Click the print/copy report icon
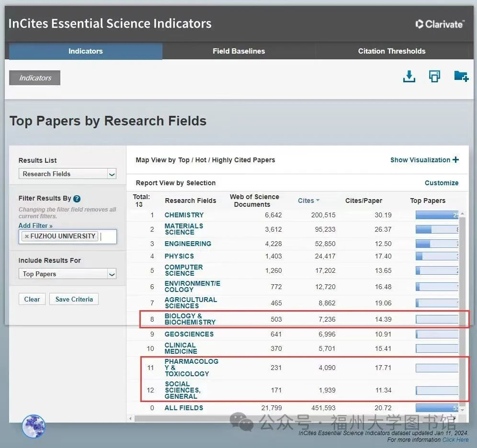Viewport: 477px width, 448px height. click(x=434, y=77)
